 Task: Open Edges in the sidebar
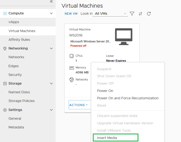pyautogui.click(x=14, y=66)
